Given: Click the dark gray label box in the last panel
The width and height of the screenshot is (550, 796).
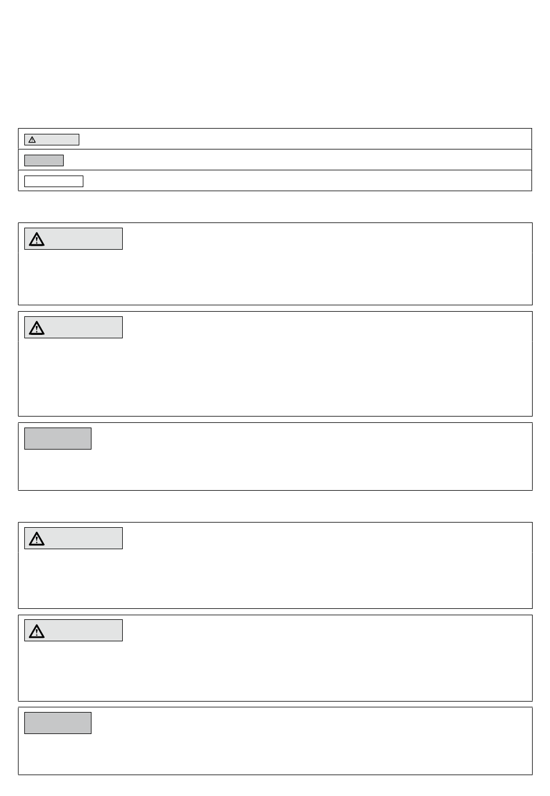Looking at the screenshot, I should coord(58,723).
